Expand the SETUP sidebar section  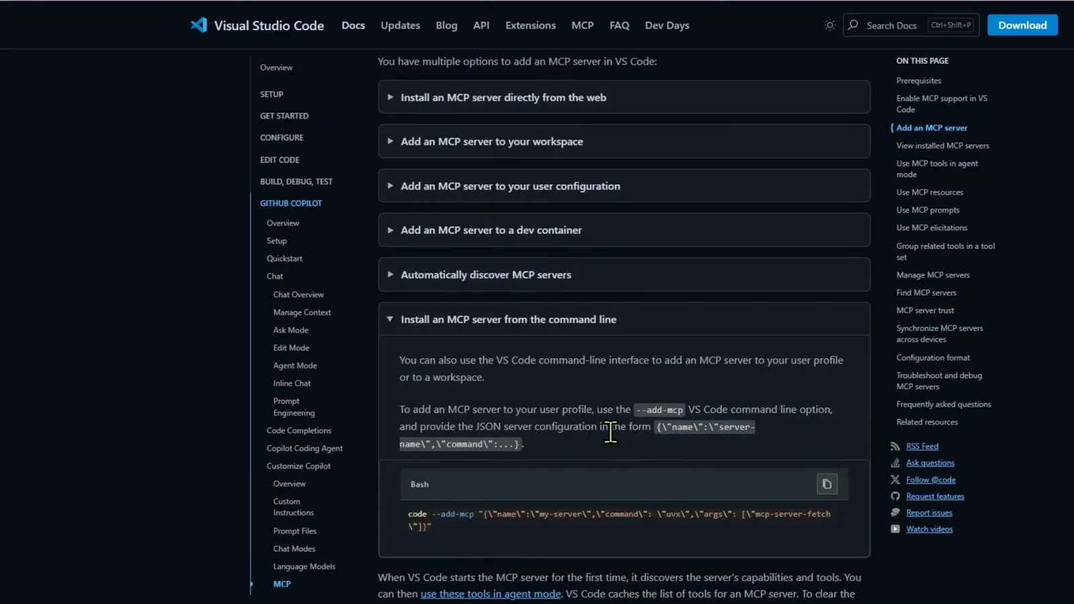[272, 95]
